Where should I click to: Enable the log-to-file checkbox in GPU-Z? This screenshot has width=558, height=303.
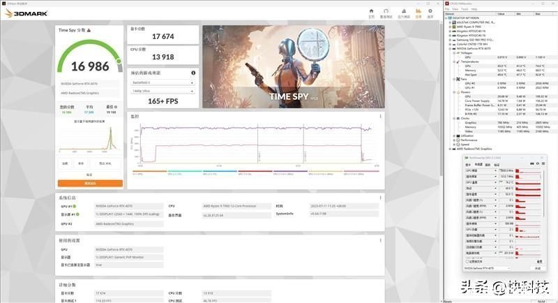tap(467, 261)
